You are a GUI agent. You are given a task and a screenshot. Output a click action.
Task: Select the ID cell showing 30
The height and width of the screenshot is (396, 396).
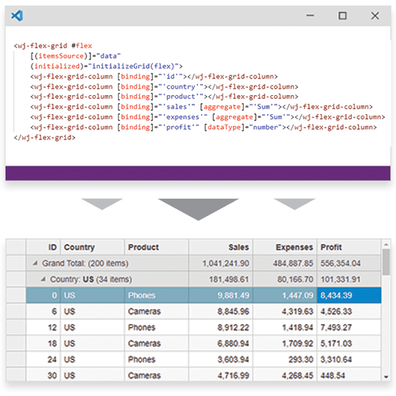coord(44,375)
